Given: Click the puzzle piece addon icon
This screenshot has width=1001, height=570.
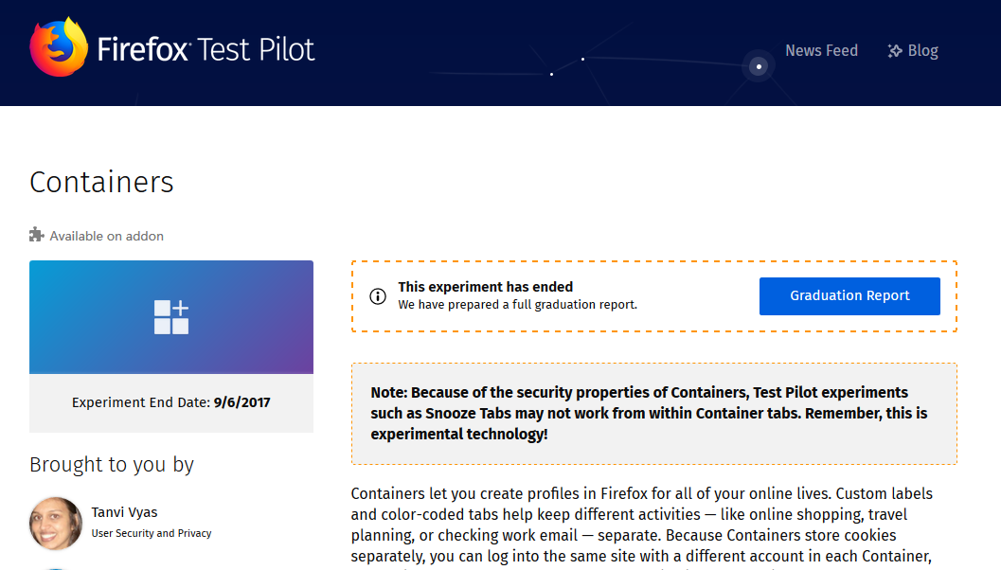Looking at the screenshot, I should click(36, 235).
